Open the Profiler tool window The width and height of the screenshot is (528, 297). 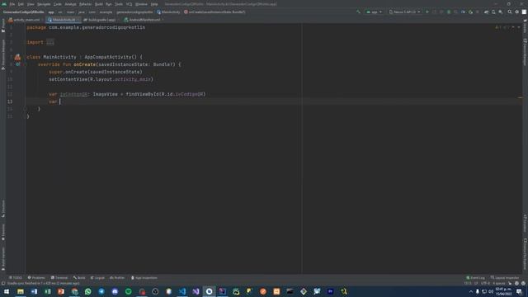coord(117,278)
